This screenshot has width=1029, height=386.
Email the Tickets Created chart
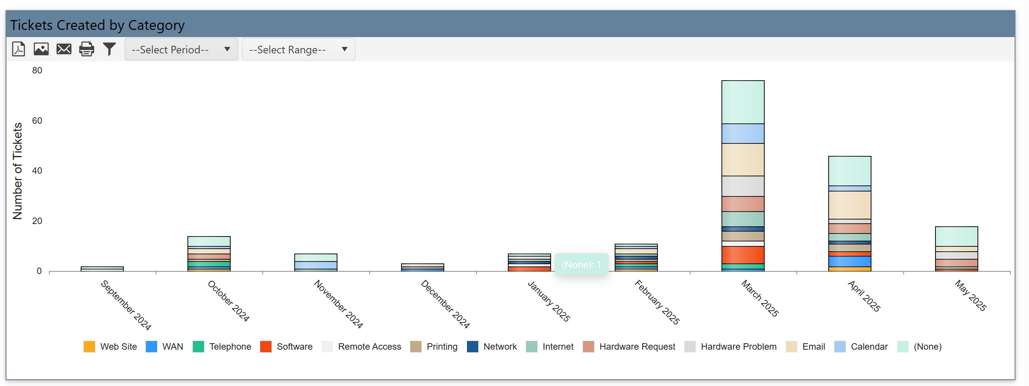coord(64,49)
